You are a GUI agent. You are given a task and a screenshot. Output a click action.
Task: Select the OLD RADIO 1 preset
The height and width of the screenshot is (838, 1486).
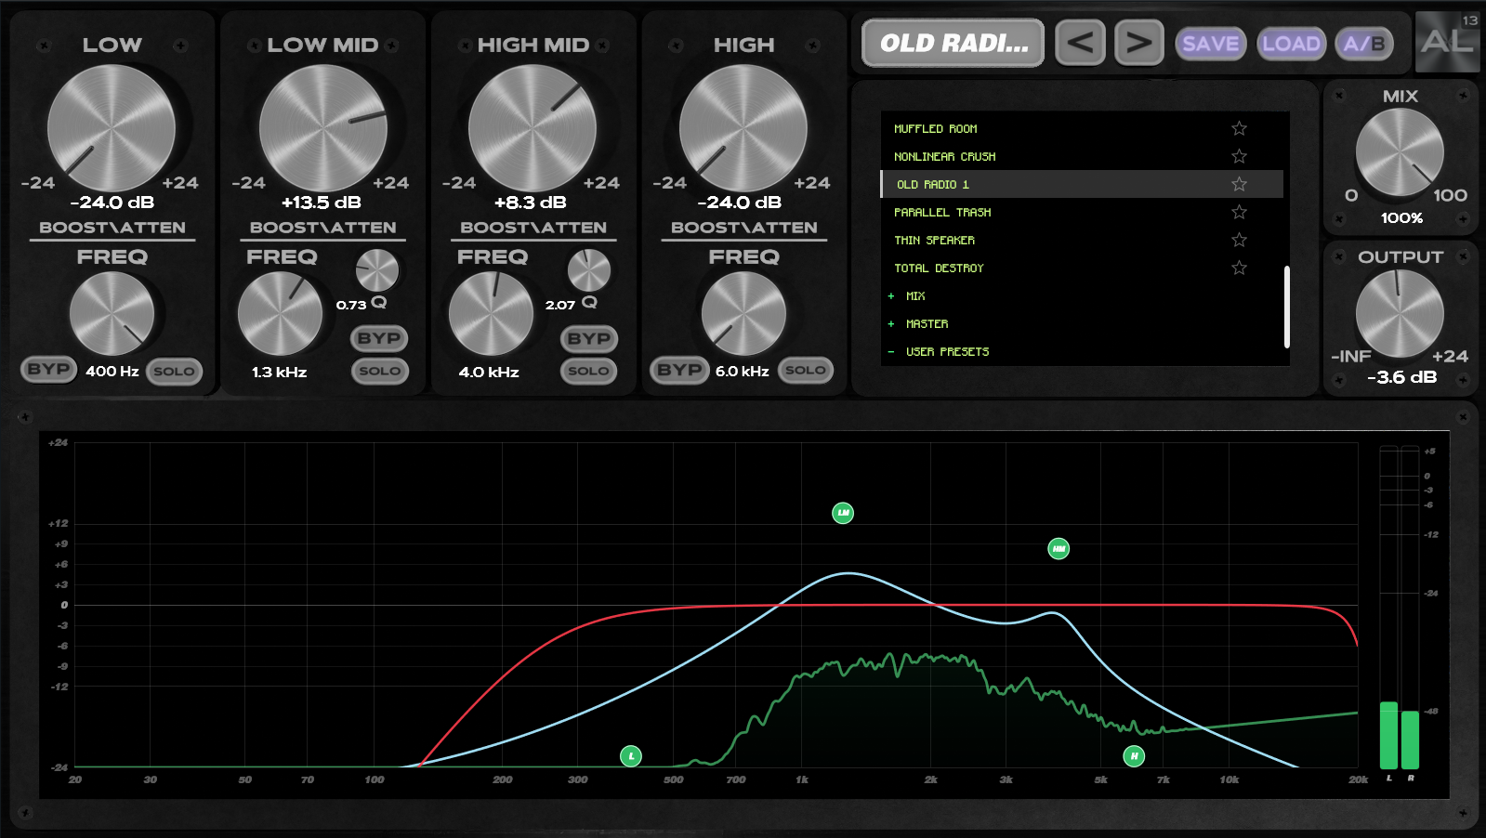pyautogui.click(x=1082, y=184)
